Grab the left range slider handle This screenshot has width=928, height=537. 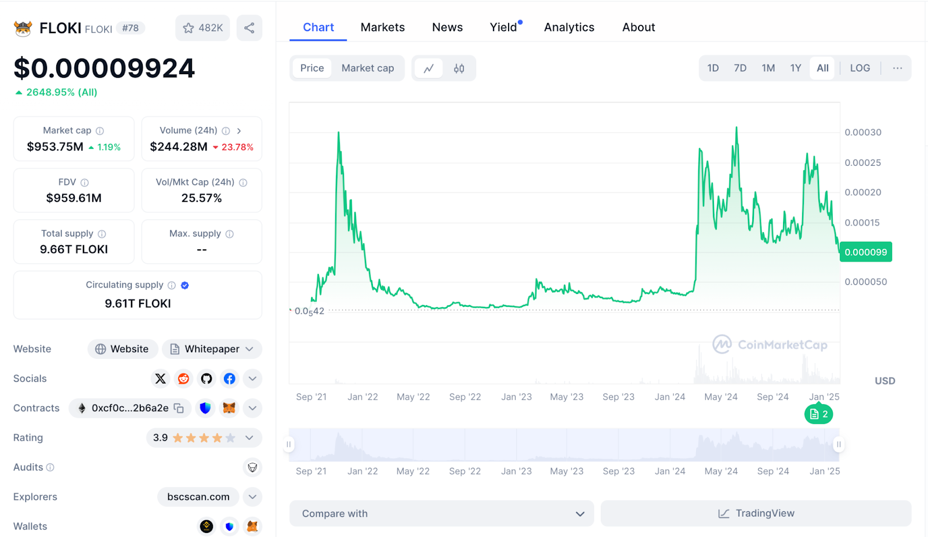point(288,445)
